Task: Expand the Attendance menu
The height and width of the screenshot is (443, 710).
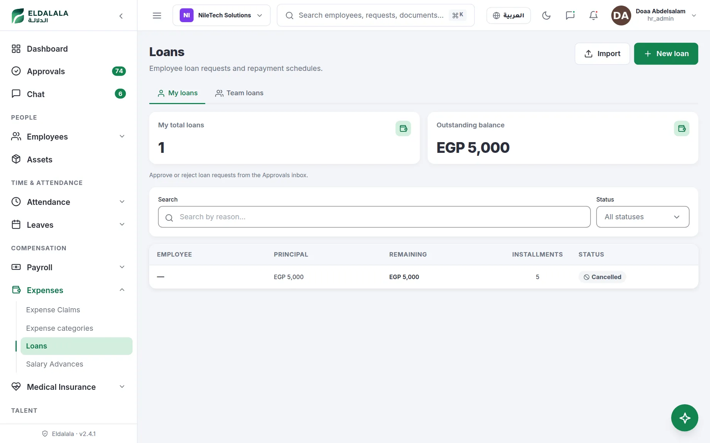Action: click(x=68, y=202)
